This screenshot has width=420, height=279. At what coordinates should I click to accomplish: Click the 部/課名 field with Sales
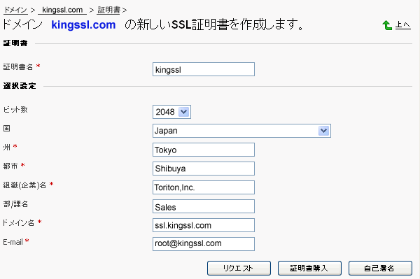point(204,206)
